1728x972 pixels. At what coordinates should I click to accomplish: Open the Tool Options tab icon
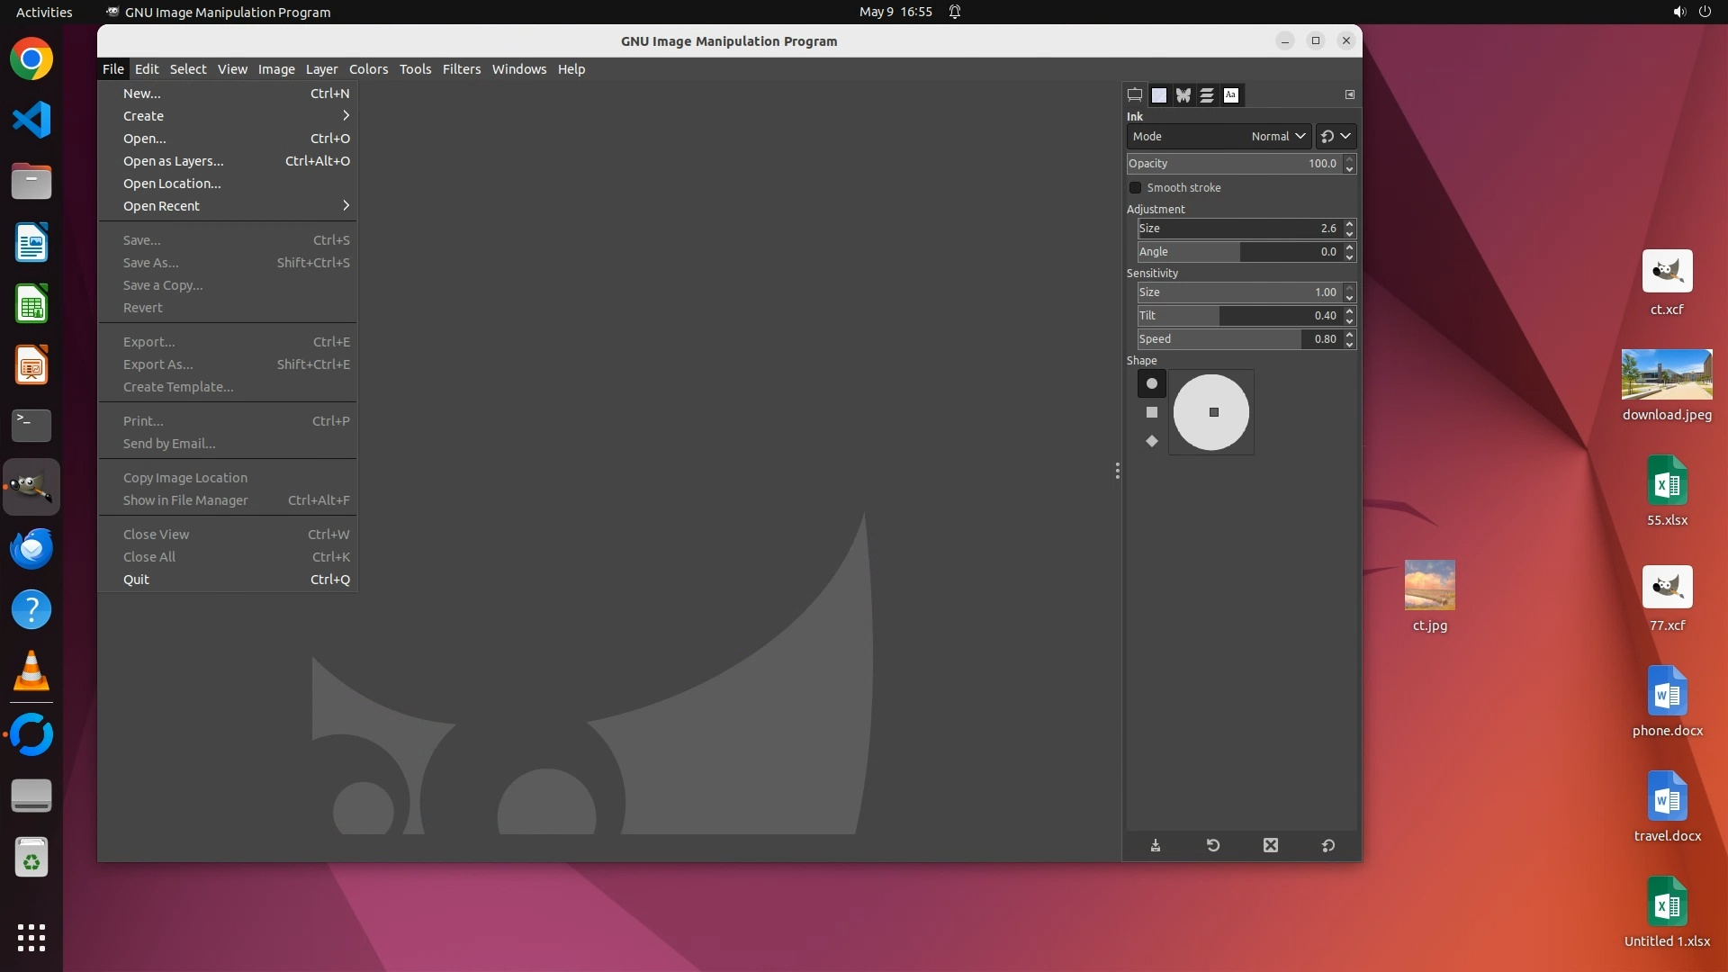point(1135,94)
